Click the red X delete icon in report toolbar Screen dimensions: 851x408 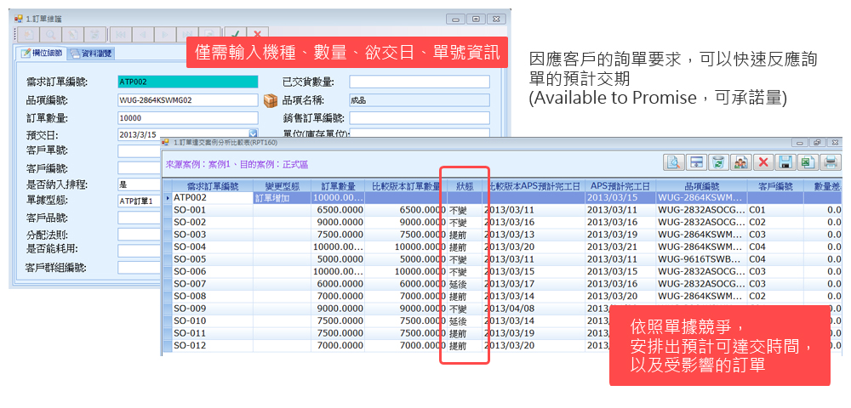tap(763, 162)
